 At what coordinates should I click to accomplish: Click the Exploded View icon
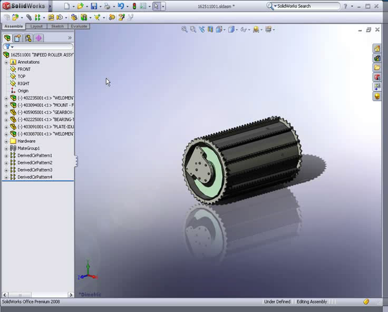point(121,17)
